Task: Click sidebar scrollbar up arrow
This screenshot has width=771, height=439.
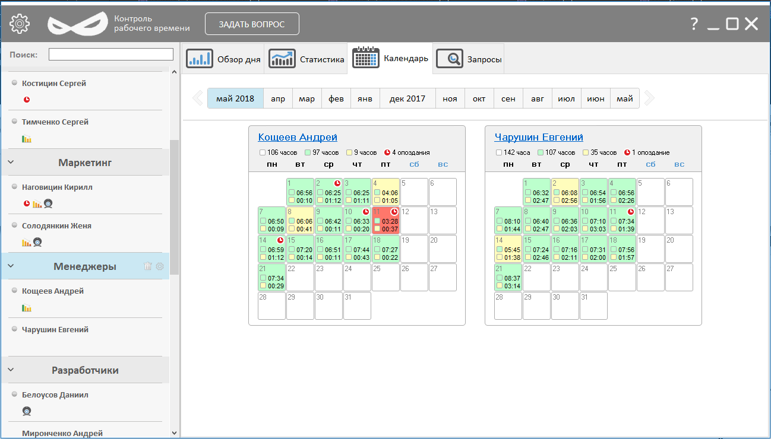Action: (x=174, y=72)
